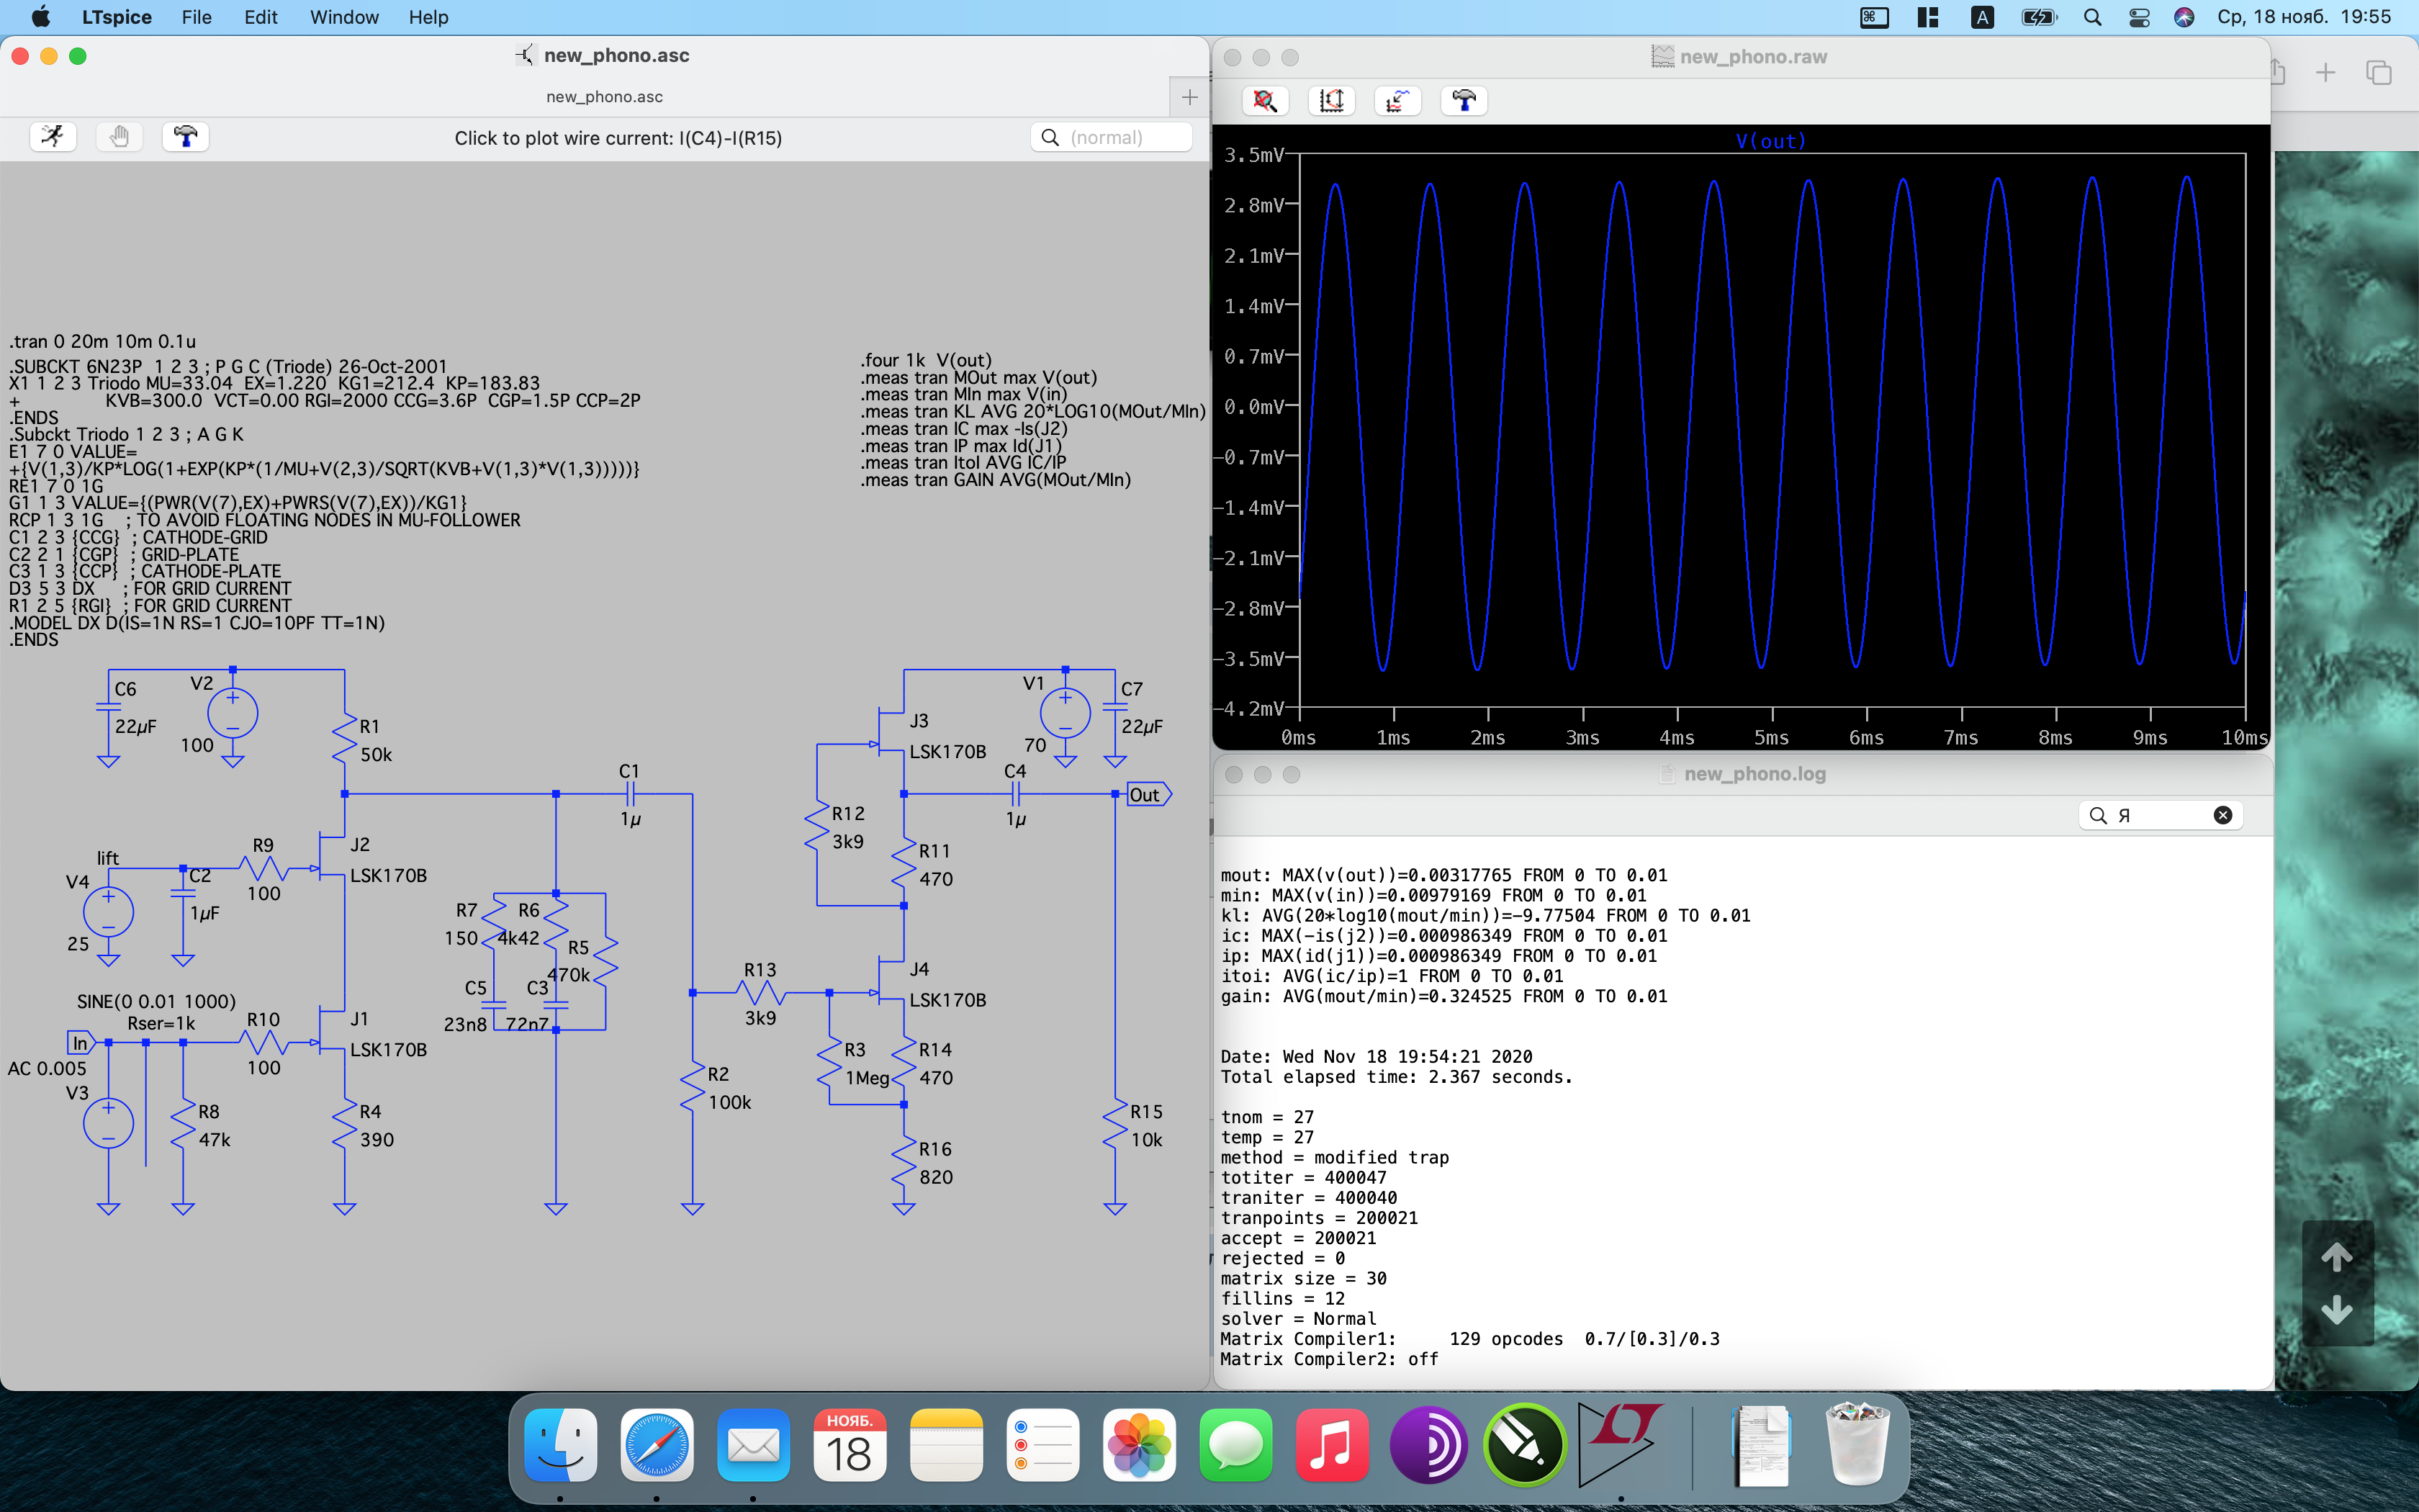Open the waveform viewer hammer settings icon
This screenshot has height=1512, width=2419.
tap(1464, 100)
